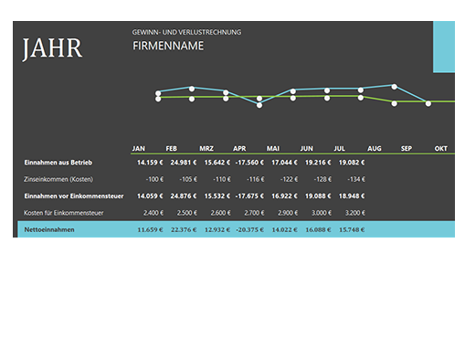Screen dimensions: 455x349
Task: Click the Nettoeinnahmen row label
Action: [x=49, y=229]
